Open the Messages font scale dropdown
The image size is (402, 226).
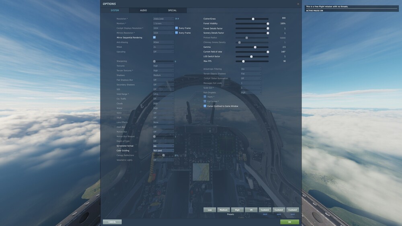pyautogui.click(x=251, y=83)
